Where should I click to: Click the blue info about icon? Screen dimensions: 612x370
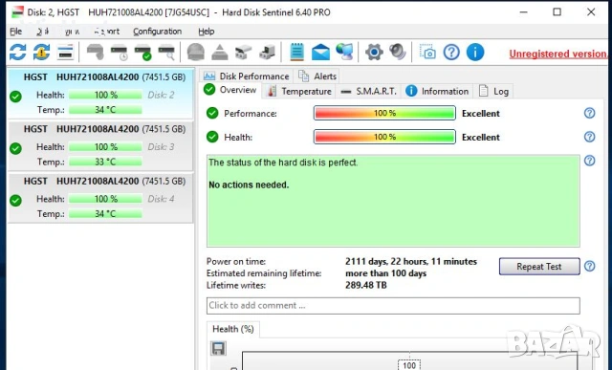click(x=475, y=52)
